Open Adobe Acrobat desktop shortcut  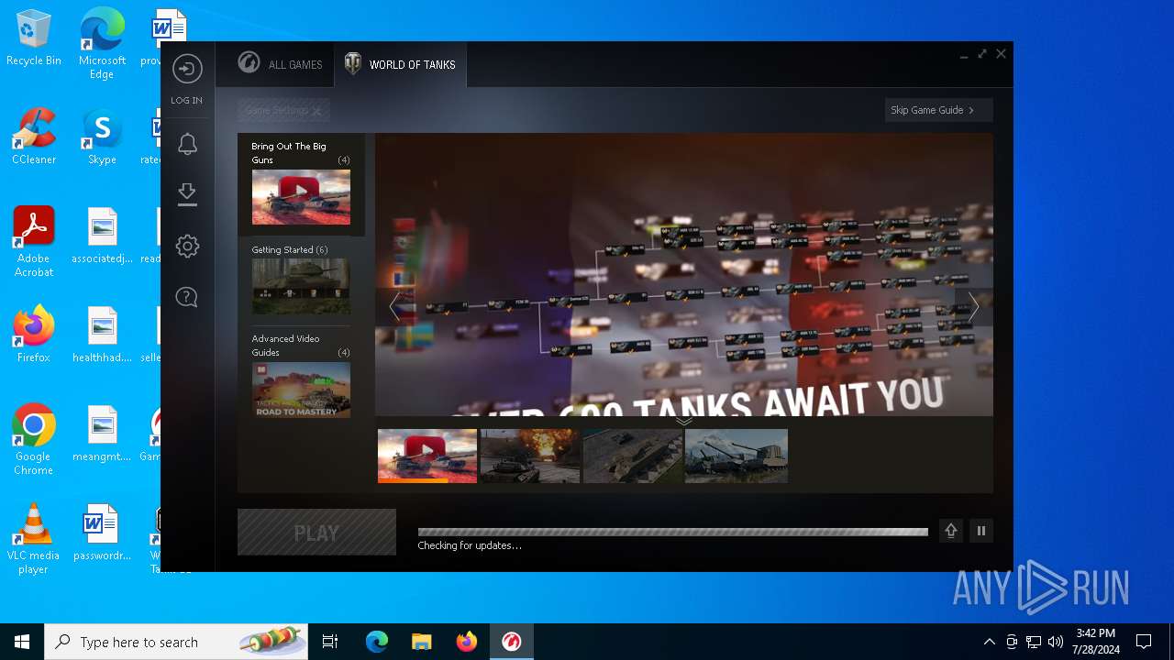[x=34, y=242]
